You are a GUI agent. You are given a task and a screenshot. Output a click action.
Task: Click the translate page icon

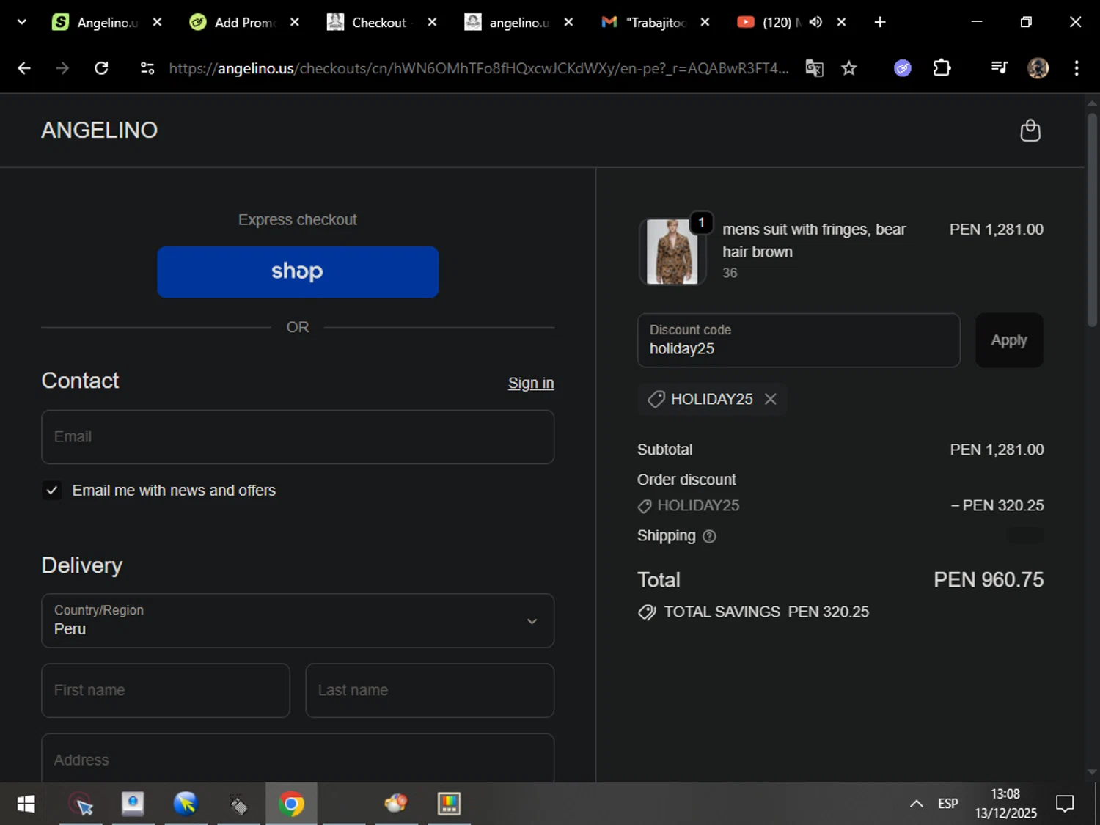pyautogui.click(x=814, y=68)
